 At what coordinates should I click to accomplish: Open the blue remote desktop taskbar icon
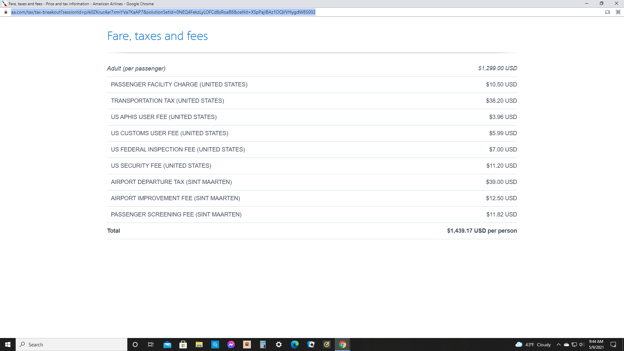215,344
